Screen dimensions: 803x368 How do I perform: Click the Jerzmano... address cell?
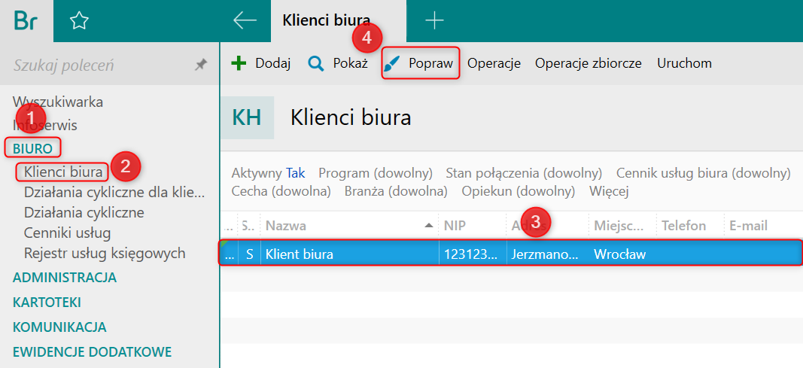(x=547, y=254)
